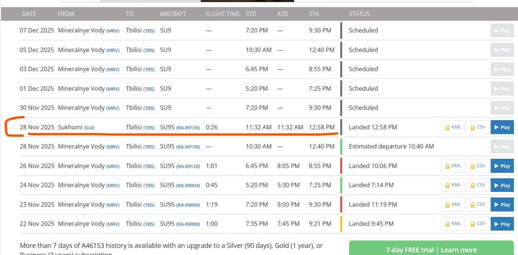Click the FROM column header
Image resolution: width=518 pixels, height=255 pixels.
[x=66, y=14]
